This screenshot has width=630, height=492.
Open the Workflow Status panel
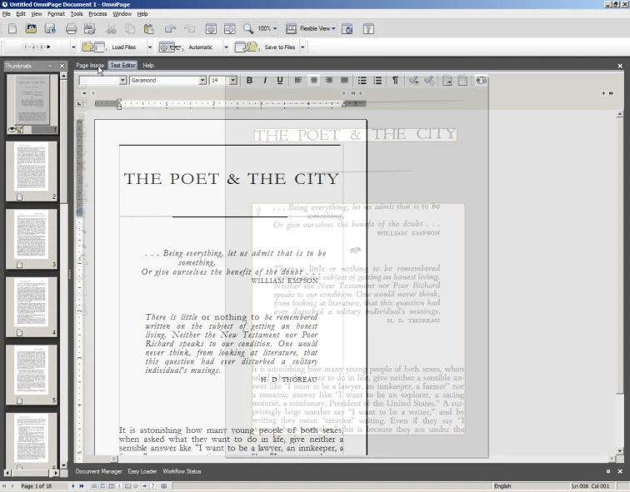click(181, 471)
